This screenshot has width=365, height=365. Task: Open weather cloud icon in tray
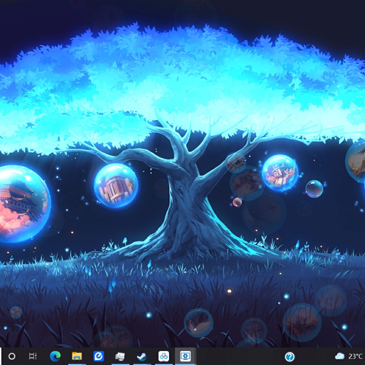pos(340,356)
